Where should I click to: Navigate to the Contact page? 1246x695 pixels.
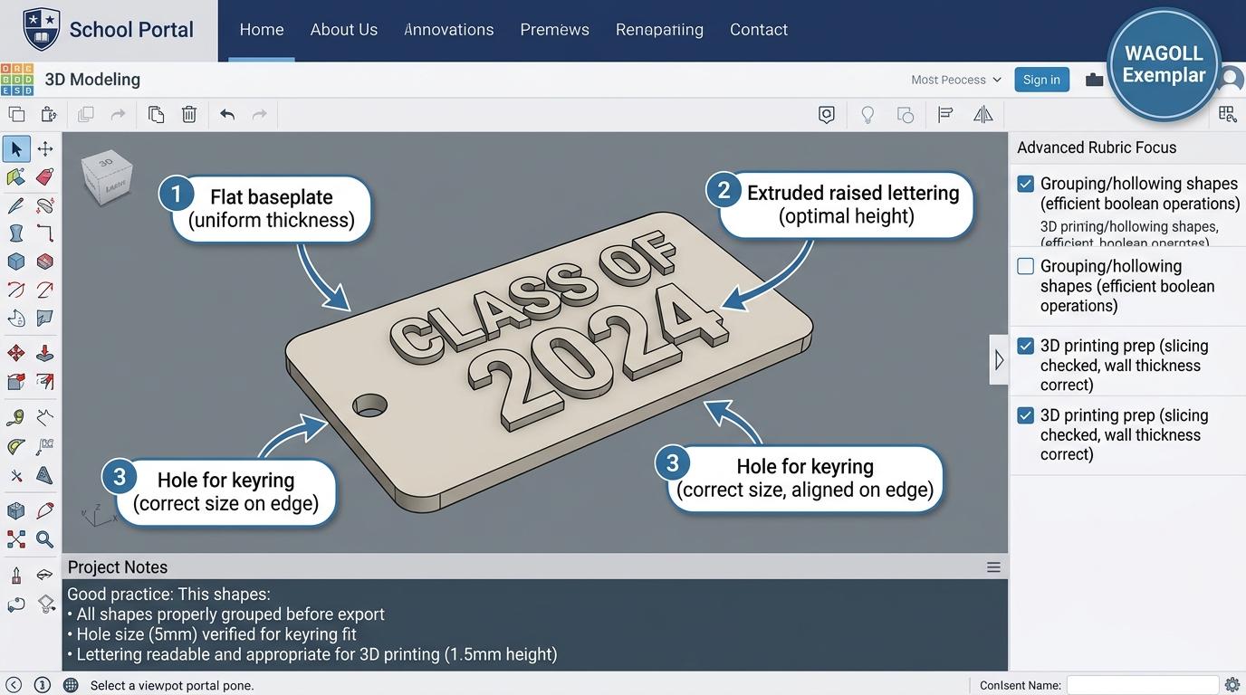point(759,30)
